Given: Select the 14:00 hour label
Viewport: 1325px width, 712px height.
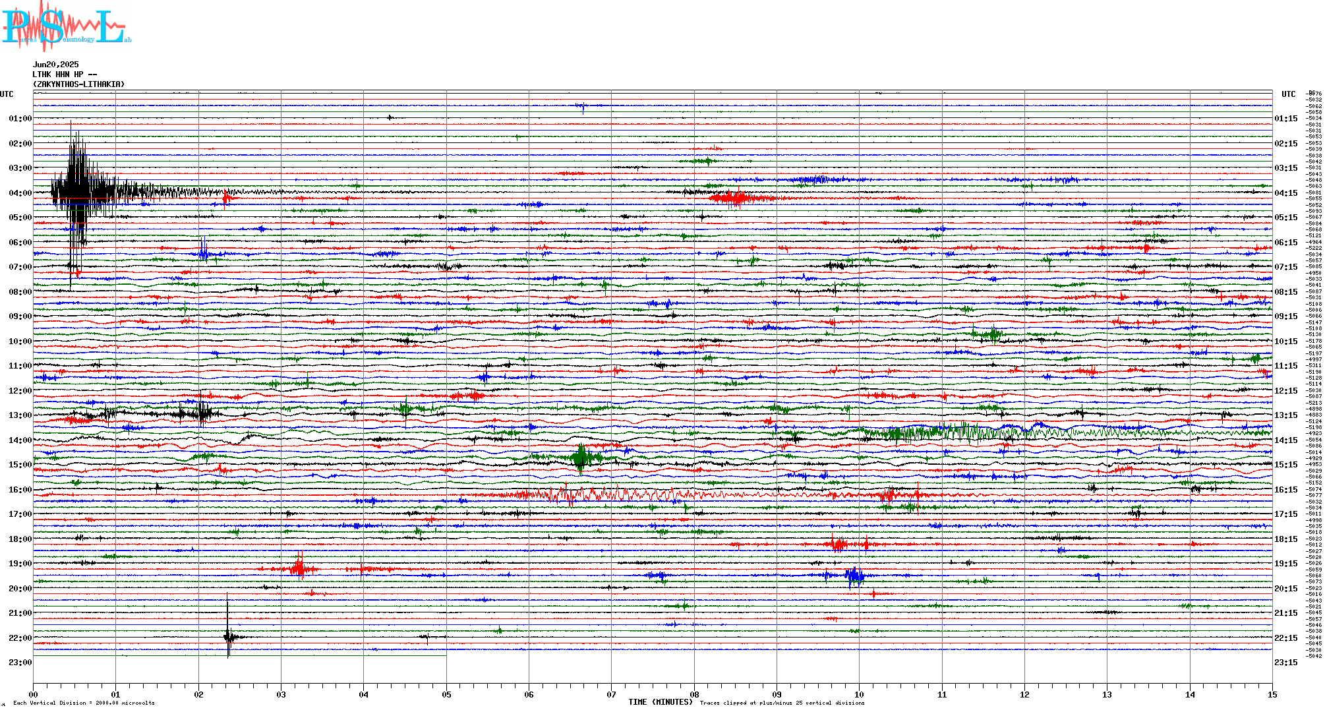Looking at the screenshot, I should [x=20, y=440].
